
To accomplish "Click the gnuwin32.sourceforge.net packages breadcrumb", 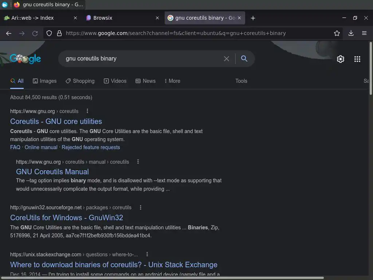I will (x=71, y=207).
